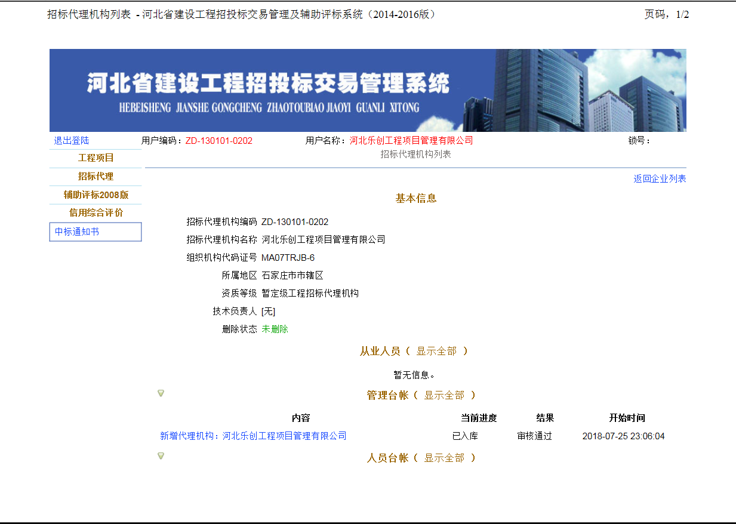Click page indicator 页码，1/2
The height and width of the screenshot is (524, 736).
click(x=667, y=15)
